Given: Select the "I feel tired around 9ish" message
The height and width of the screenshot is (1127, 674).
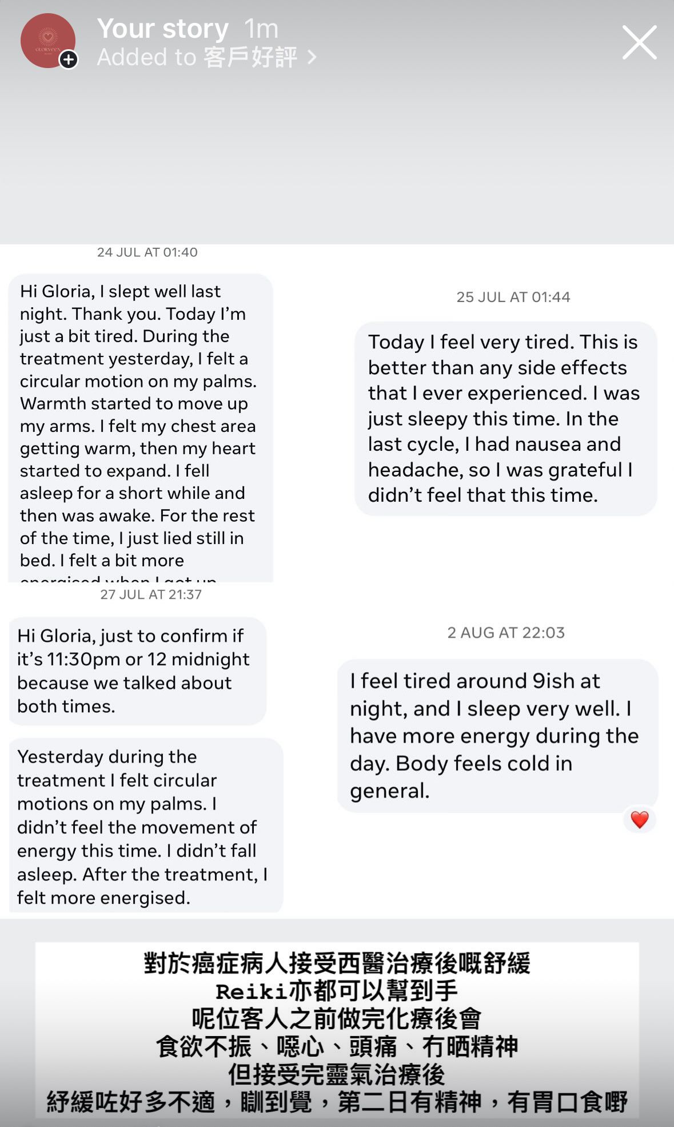Looking at the screenshot, I should point(496,736).
